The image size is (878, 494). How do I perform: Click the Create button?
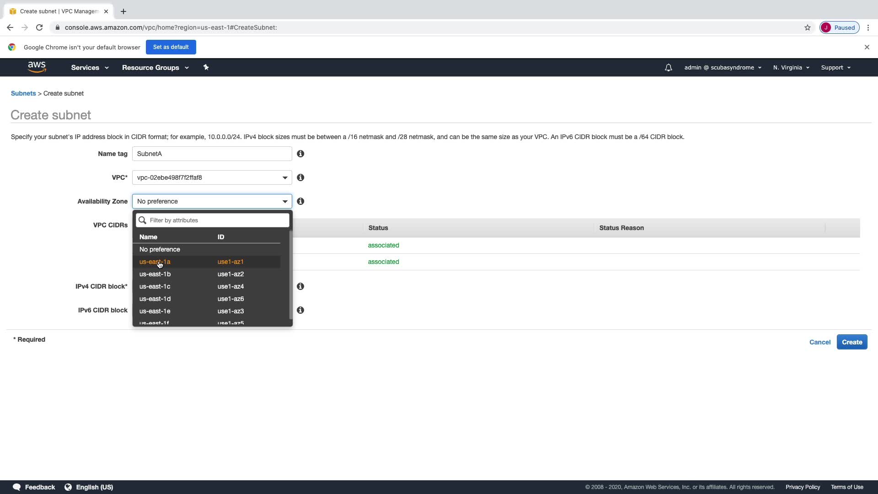click(x=851, y=342)
